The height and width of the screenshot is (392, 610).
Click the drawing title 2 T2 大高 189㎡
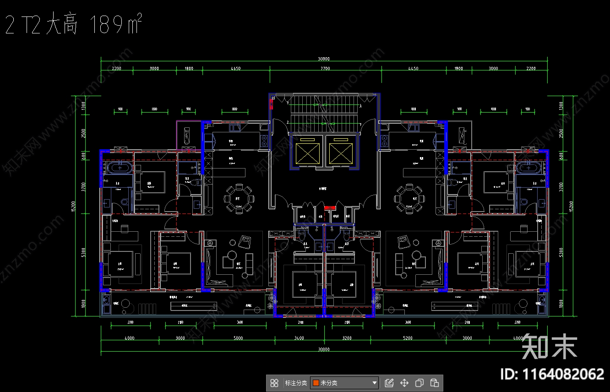pyautogui.click(x=73, y=24)
